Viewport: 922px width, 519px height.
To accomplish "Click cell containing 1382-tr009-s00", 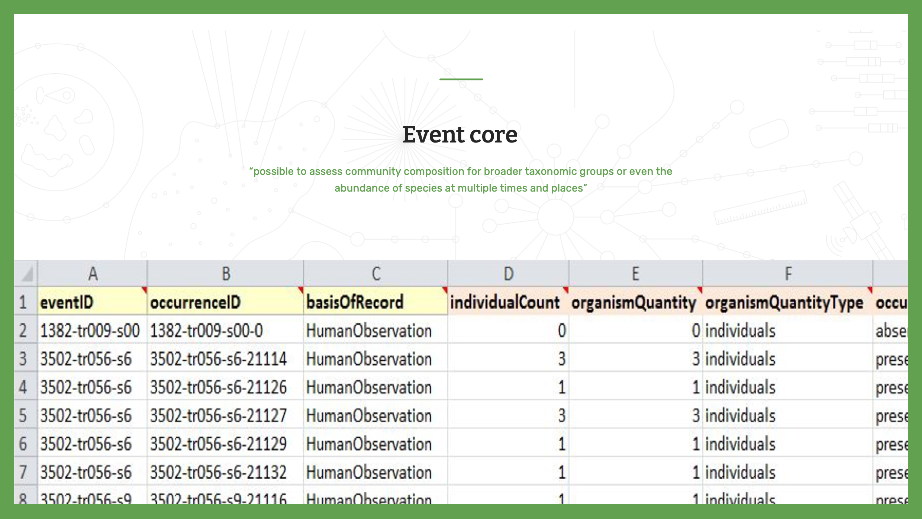I will [91, 330].
